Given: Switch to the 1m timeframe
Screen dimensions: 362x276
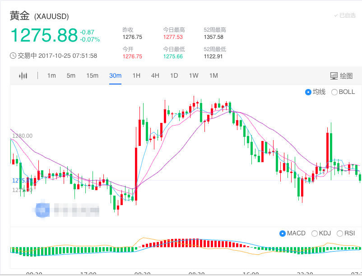Looking at the screenshot, I should [51, 76].
